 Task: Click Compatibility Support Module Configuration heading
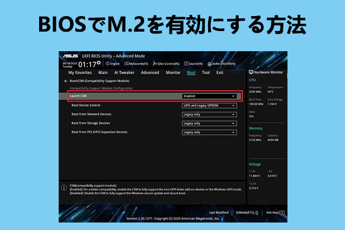101,88
